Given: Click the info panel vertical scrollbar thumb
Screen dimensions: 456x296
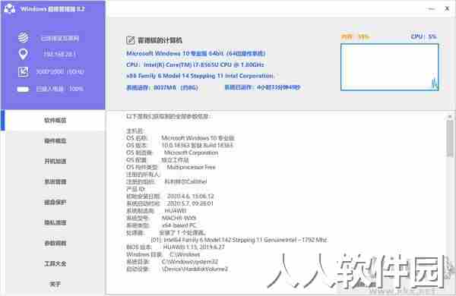Looking at the screenshot, I should pyautogui.click(x=450, y=139).
